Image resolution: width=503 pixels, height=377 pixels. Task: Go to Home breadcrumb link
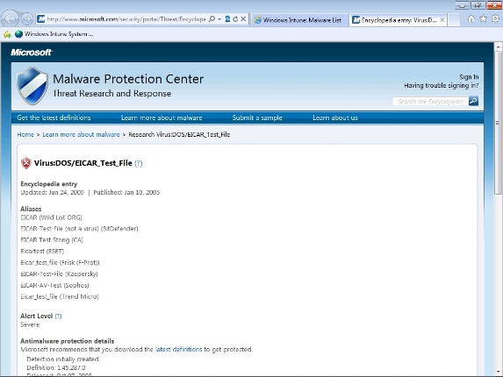(x=25, y=134)
